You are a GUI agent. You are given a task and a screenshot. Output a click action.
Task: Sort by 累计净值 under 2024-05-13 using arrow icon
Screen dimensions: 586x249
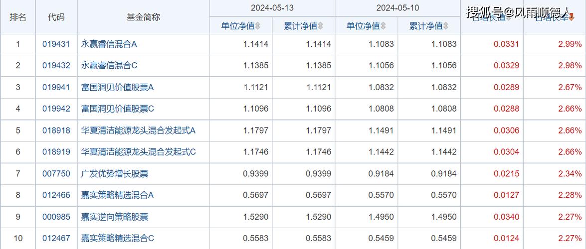(x=321, y=26)
